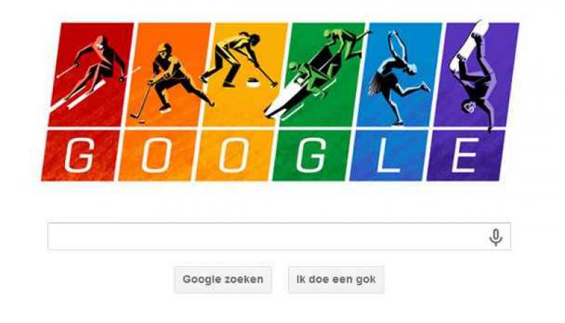Click the blue figure skater panel
This screenshot has width=565, height=323.
point(400,75)
